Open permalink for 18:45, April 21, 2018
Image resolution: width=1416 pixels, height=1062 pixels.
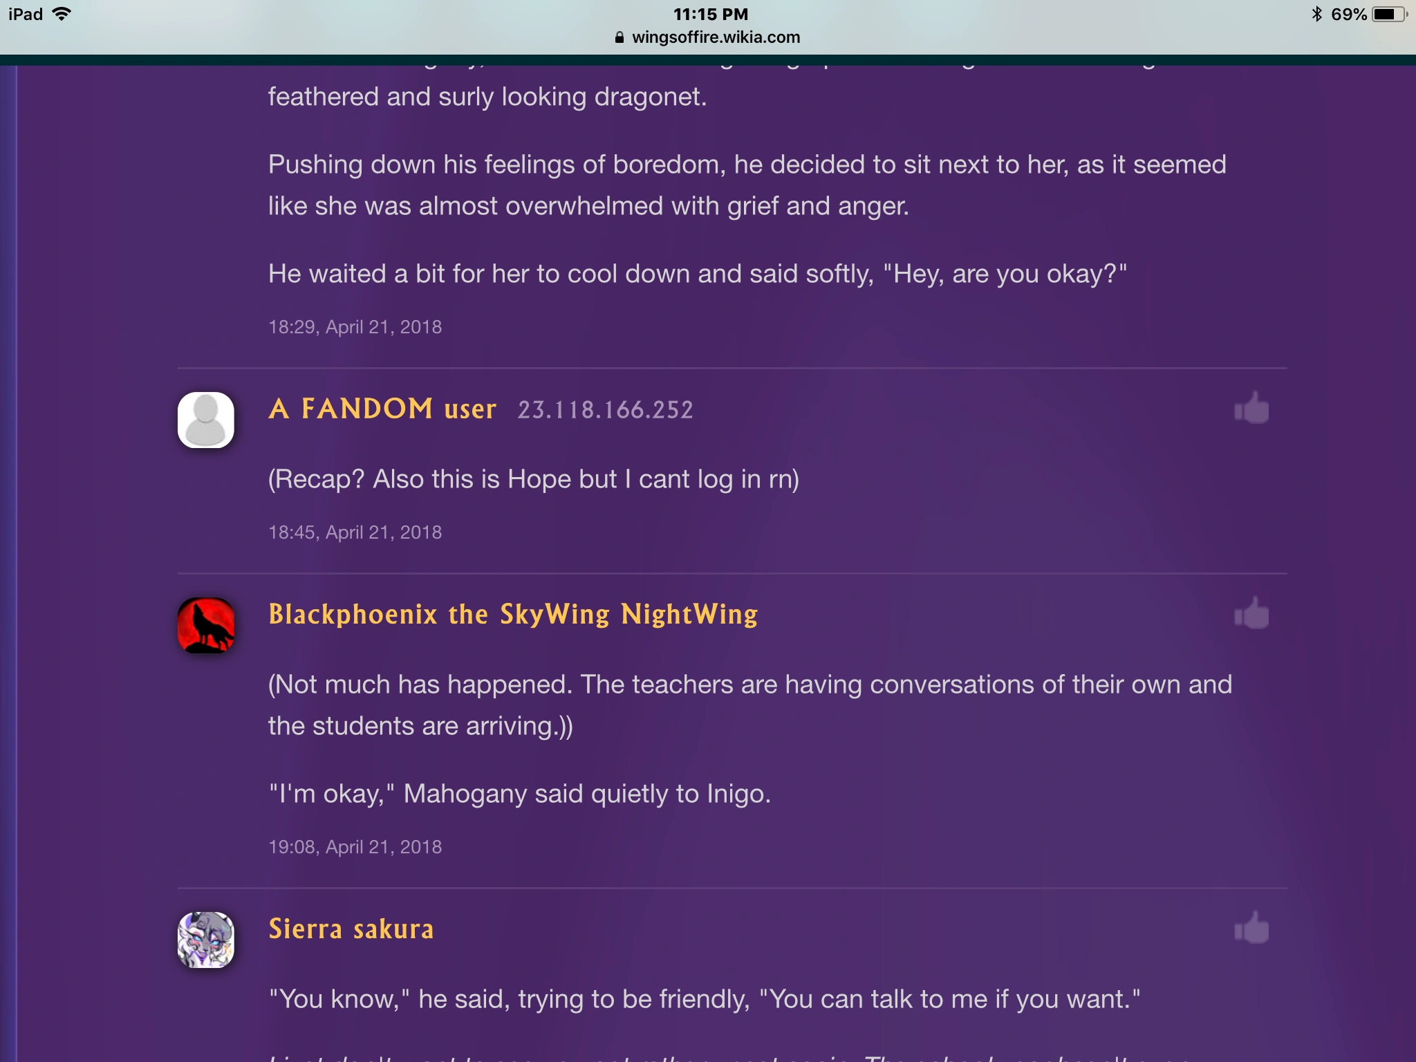point(355,532)
